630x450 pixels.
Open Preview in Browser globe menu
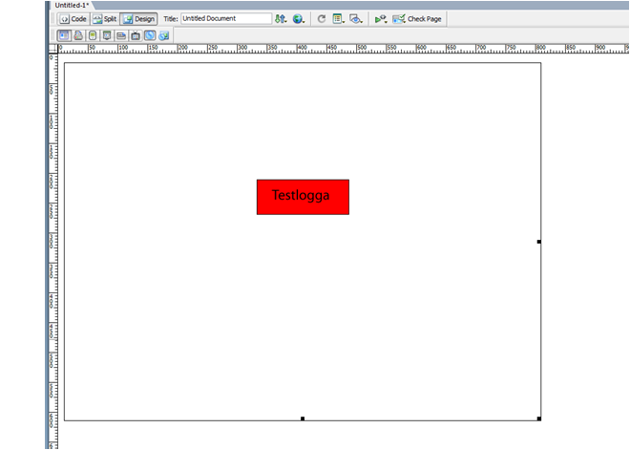(x=299, y=19)
